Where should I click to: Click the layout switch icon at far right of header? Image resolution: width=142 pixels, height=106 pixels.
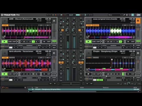pyautogui.click(x=138, y=15)
